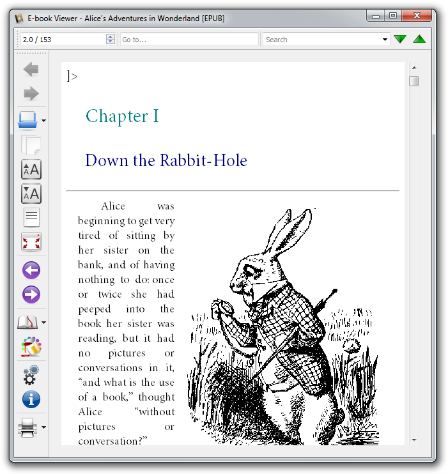Image resolution: width=448 pixels, height=474 pixels.
Task: Open the Search history dropdown arrow
Action: (385, 40)
